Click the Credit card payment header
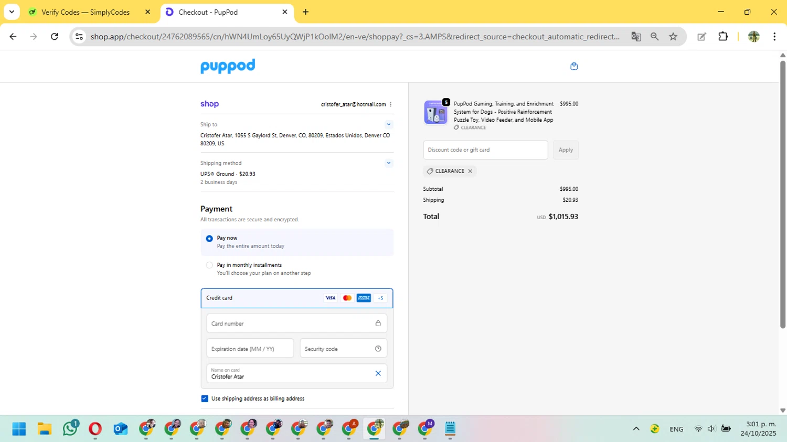The height and width of the screenshot is (442, 787). pyautogui.click(x=297, y=298)
